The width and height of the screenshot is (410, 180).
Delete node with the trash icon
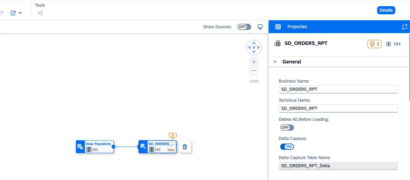point(185,147)
